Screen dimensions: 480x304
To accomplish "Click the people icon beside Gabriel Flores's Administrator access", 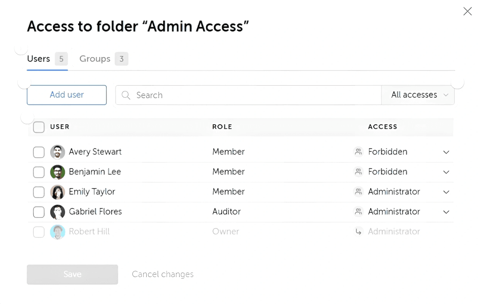I will coord(358,211).
